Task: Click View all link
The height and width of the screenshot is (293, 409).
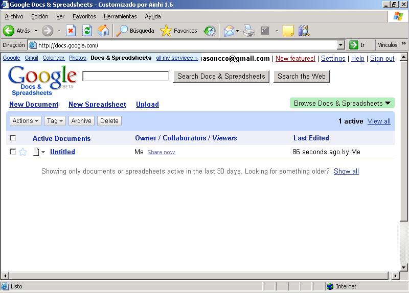Action: (x=379, y=121)
